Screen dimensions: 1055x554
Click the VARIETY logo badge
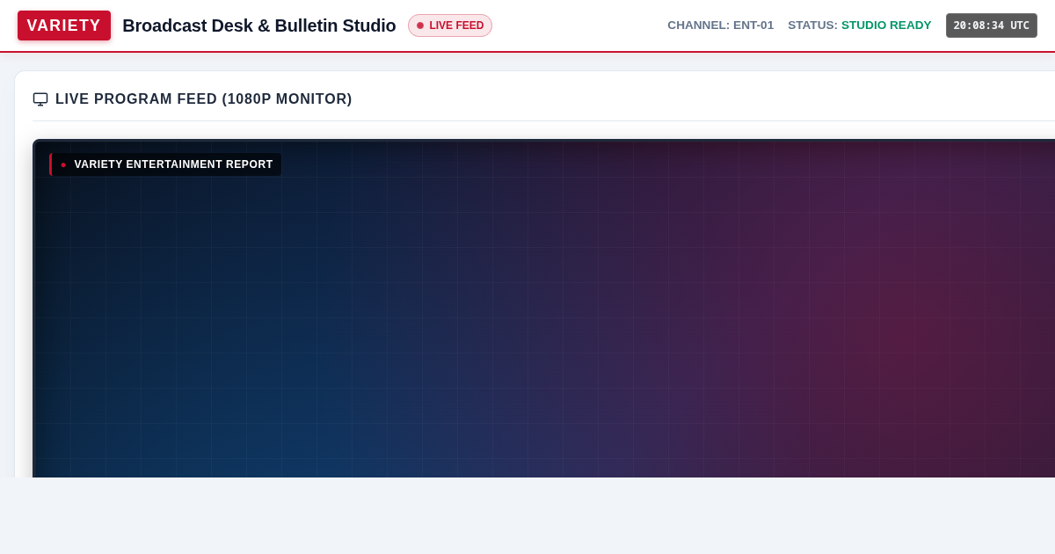(64, 26)
